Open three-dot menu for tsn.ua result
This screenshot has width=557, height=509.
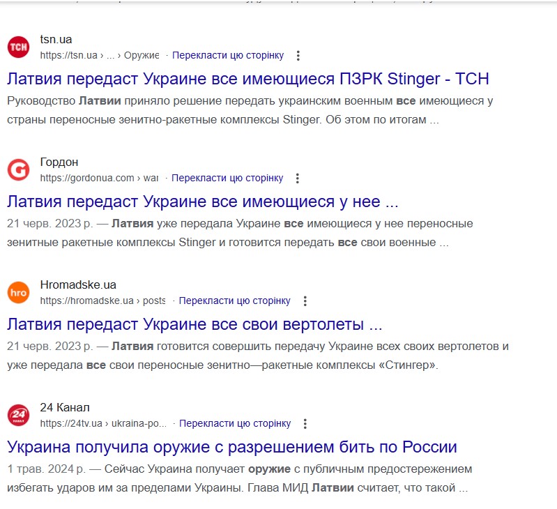(x=298, y=55)
